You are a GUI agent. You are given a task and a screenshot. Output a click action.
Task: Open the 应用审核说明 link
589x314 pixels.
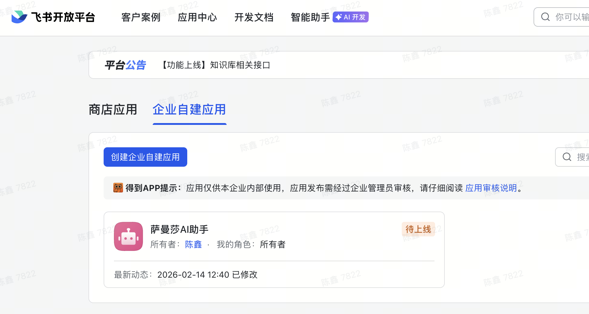click(x=491, y=188)
